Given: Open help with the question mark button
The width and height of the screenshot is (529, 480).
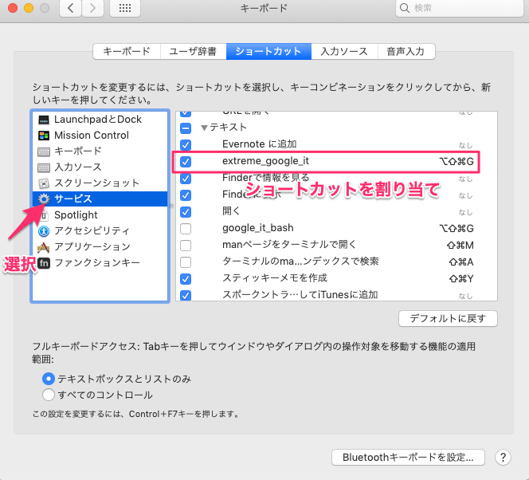Looking at the screenshot, I should (503, 458).
